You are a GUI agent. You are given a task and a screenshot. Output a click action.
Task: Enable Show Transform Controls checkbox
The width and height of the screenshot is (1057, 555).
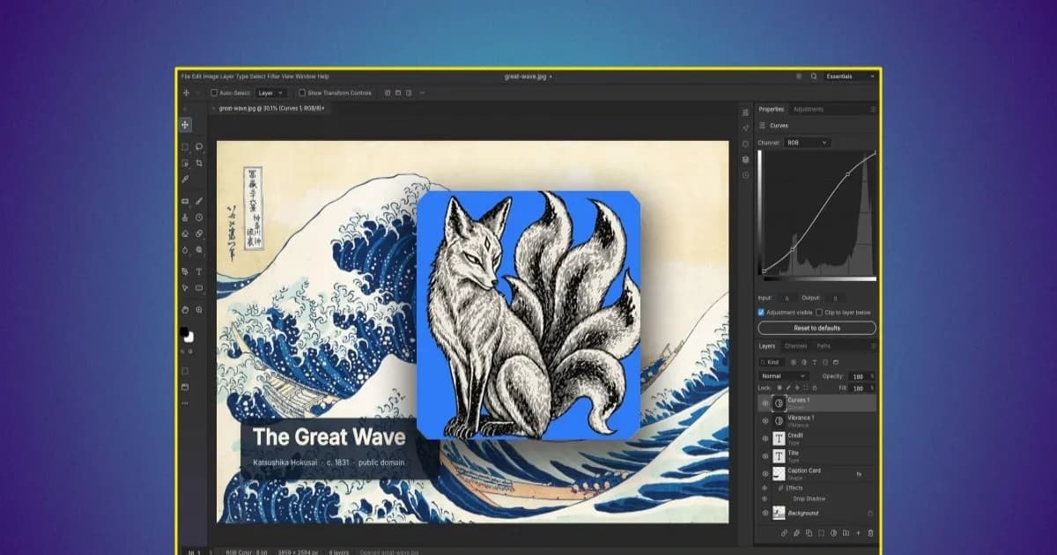pos(302,92)
